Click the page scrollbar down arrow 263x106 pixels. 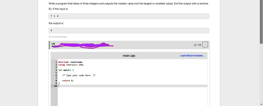click(261, 104)
